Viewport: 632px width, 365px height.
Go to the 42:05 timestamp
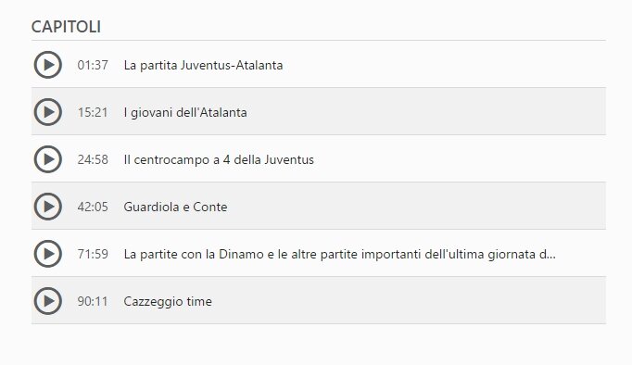[x=93, y=207]
